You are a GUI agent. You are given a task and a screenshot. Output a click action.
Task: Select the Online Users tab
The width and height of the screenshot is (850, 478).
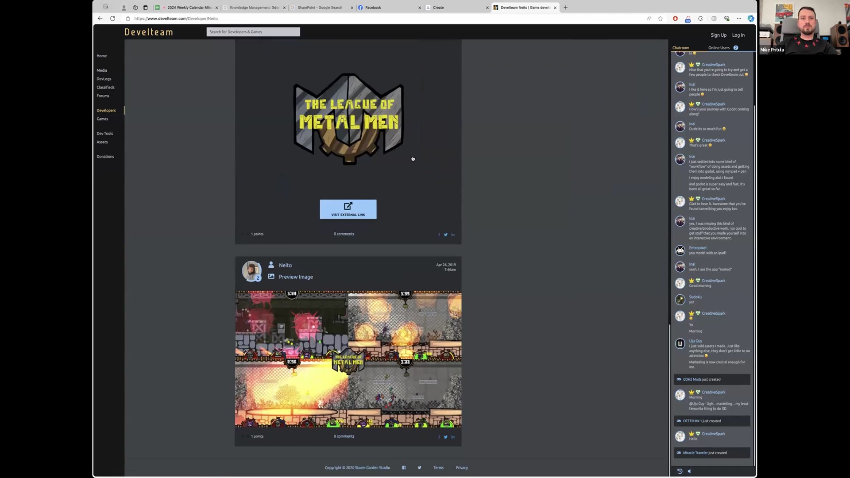pyautogui.click(x=719, y=48)
